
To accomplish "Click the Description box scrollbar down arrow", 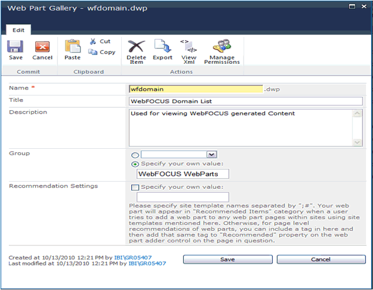I will click(358, 142).
